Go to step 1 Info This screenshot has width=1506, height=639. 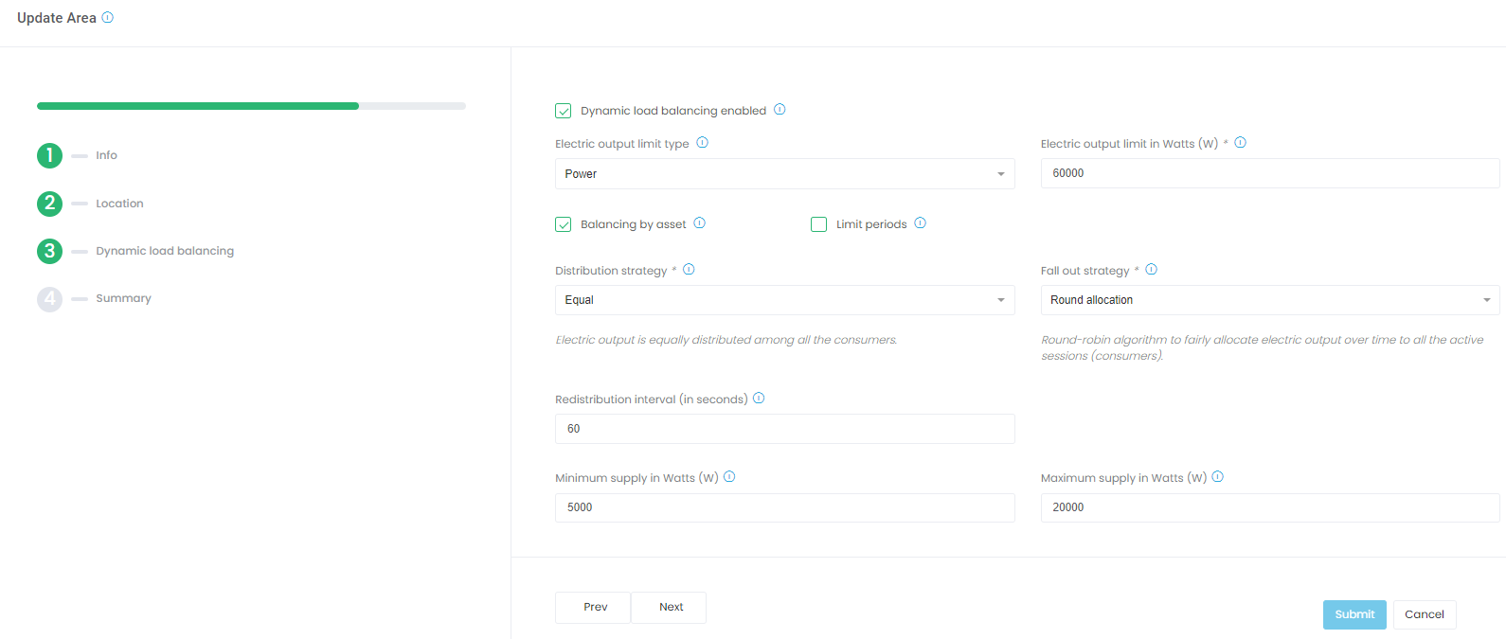pos(50,155)
